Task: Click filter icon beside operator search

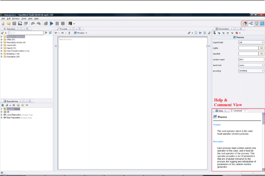Action: pyautogui.click(x=46, y=33)
